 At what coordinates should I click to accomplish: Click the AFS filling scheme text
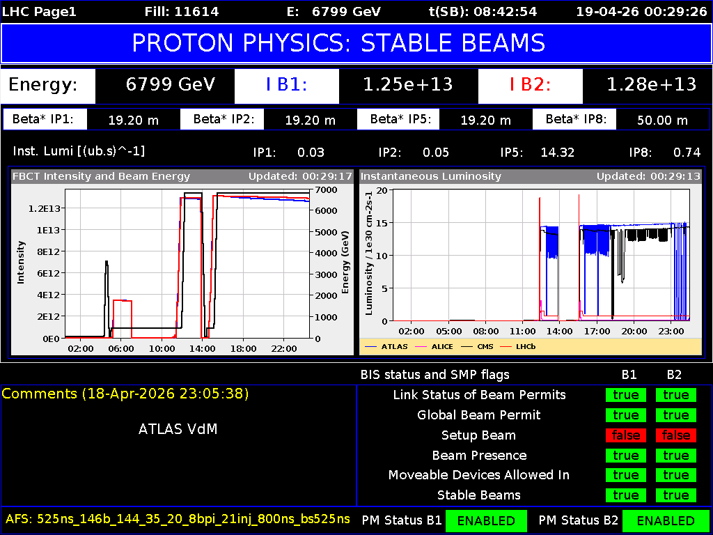click(x=176, y=520)
